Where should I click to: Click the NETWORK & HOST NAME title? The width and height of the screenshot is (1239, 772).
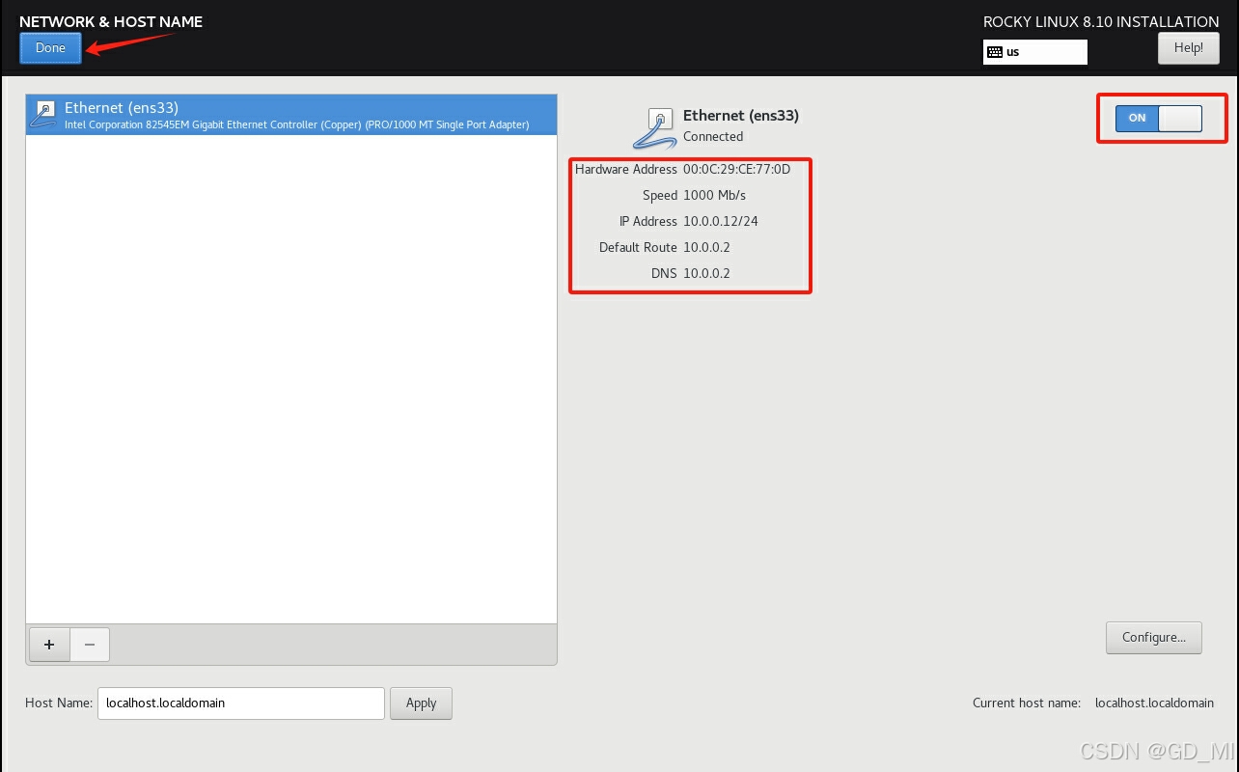111,21
